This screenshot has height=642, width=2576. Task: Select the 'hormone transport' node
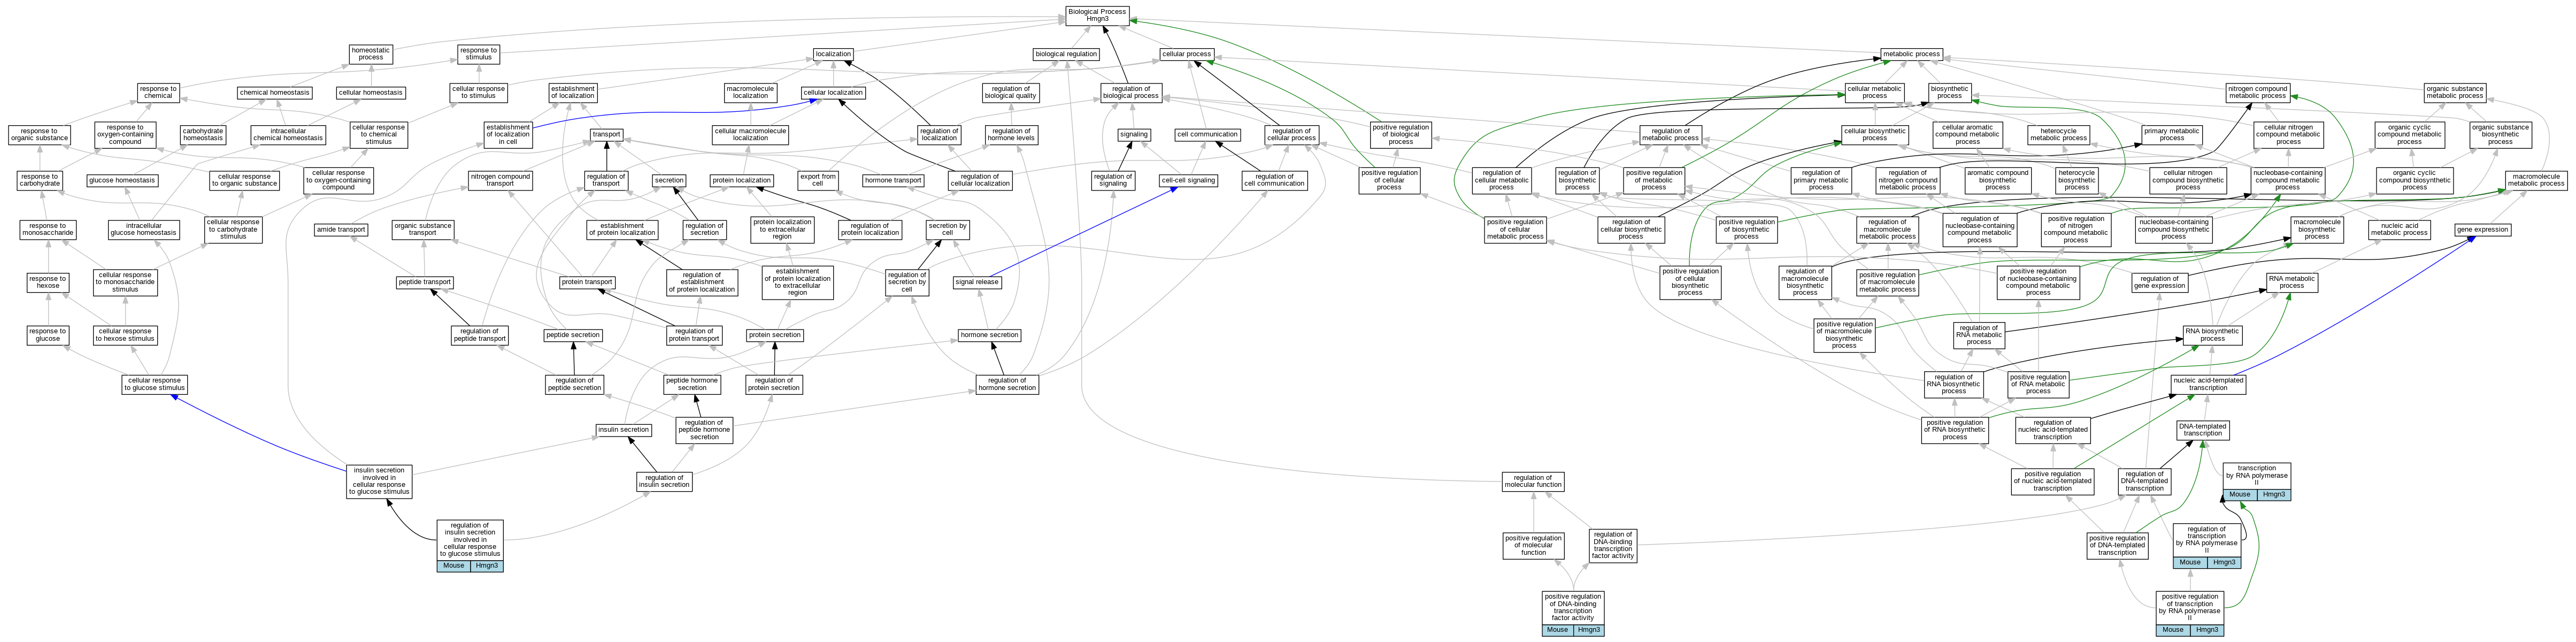[x=893, y=180]
